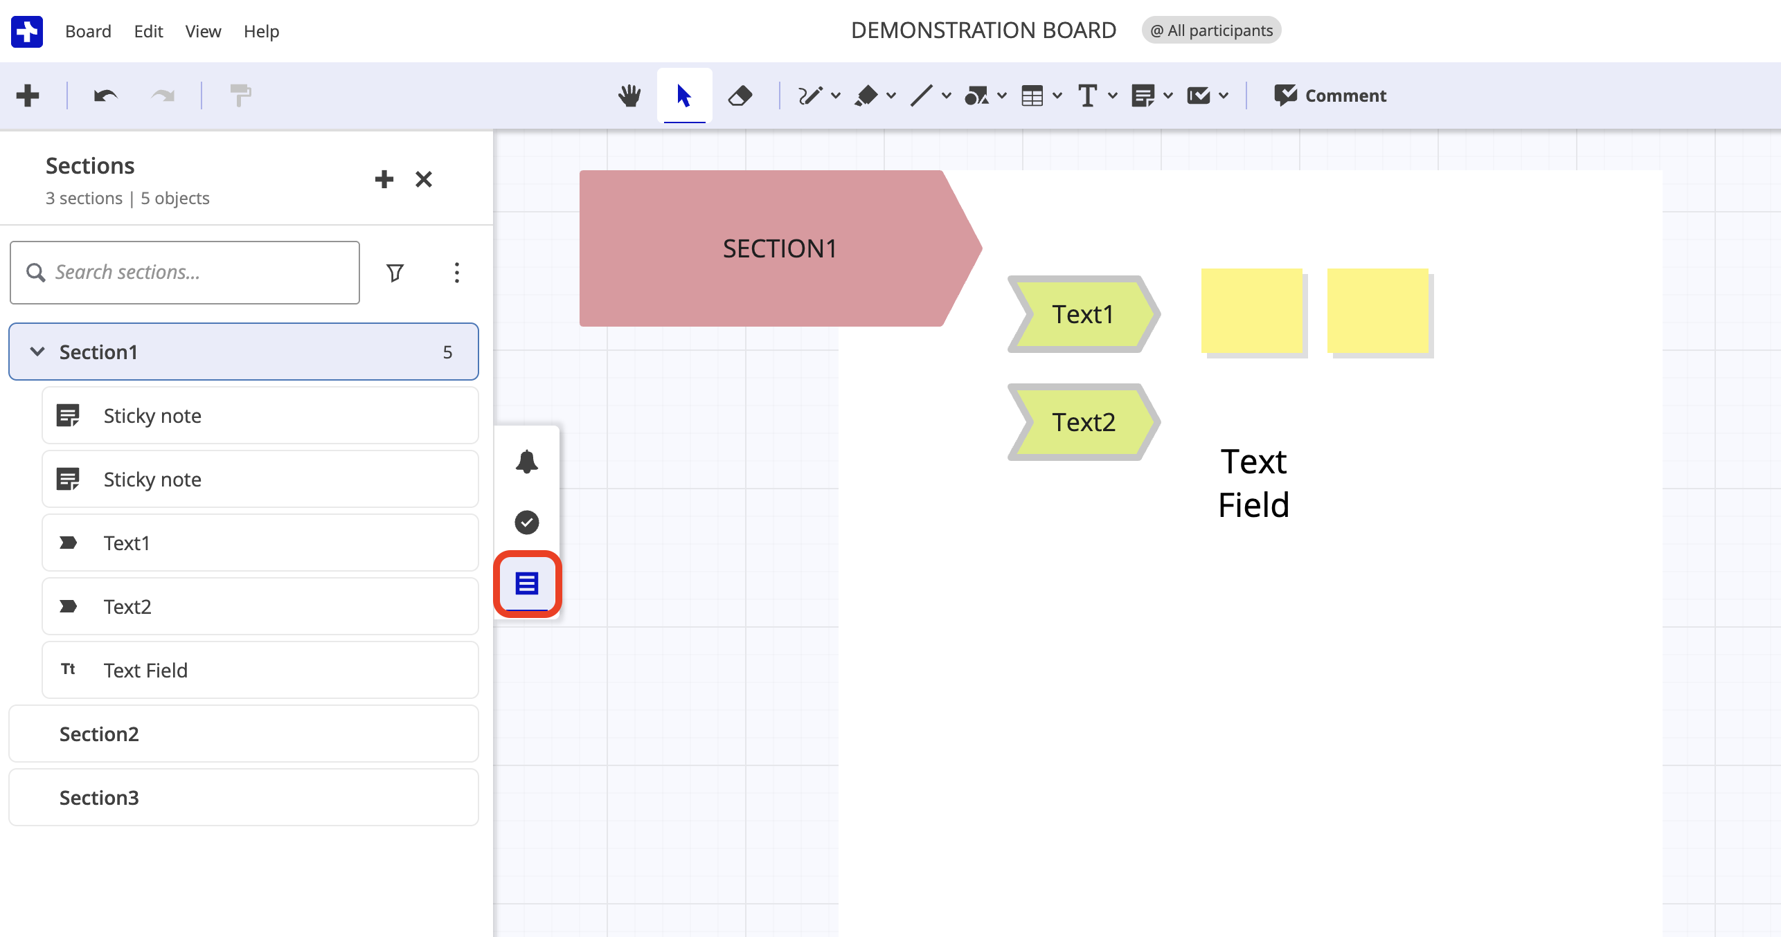Open the Board menu

click(88, 31)
